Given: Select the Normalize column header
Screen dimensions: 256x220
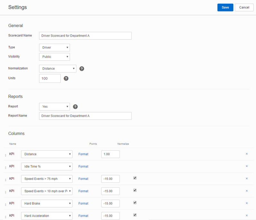Looking at the screenshot, I should [x=123, y=144].
